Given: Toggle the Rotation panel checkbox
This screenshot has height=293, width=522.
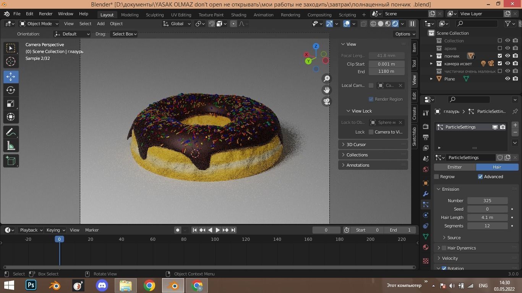Looking at the screenshot, I should pos(444,269).
